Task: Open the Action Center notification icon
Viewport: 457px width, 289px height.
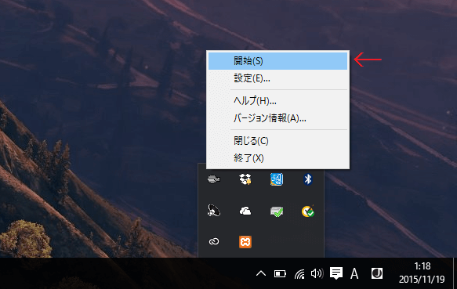Action: [x=336, y=273]
